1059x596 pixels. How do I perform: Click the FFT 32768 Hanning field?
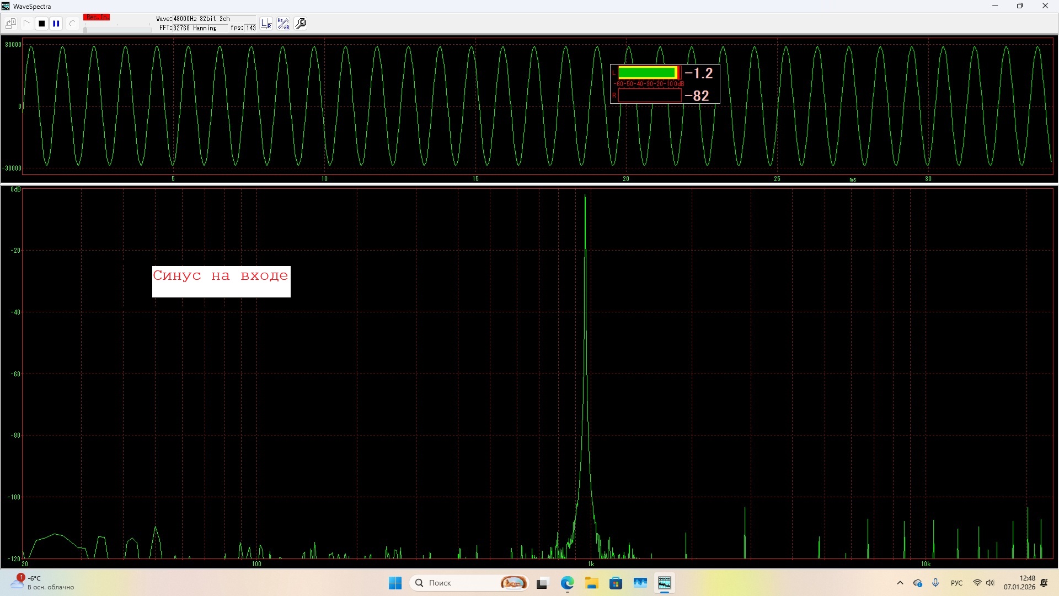(193, 28)
